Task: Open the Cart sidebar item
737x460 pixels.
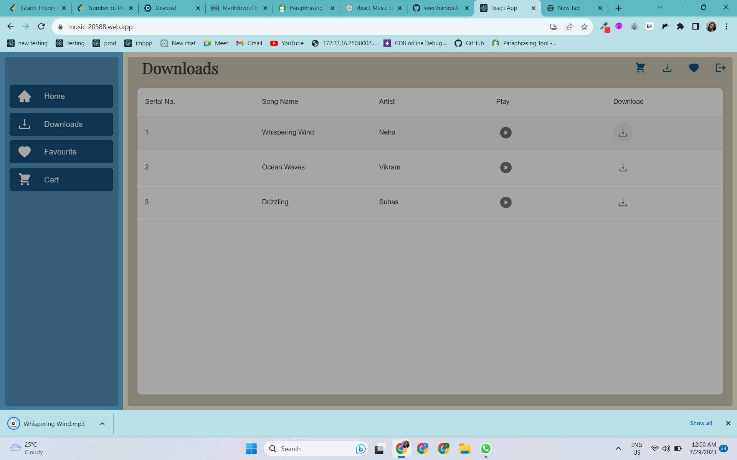Action: (x=61, y=180)
